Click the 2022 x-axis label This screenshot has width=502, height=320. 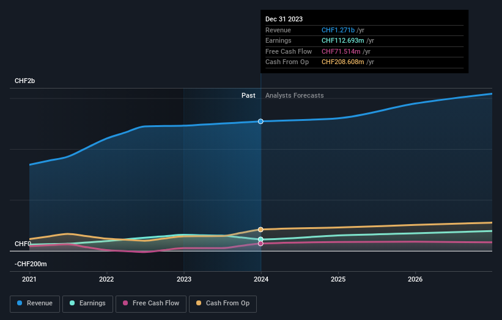pos(106,279)
